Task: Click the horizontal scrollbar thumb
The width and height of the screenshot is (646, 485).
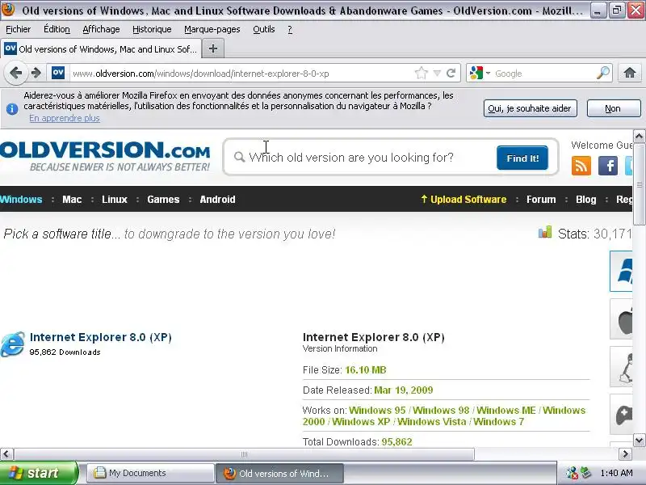Action: pos(244,454)
